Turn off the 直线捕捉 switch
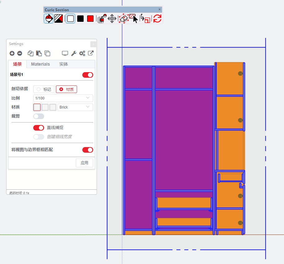This screenshot has height=264, width=284. pyautogui.click(x=39, y=128)
